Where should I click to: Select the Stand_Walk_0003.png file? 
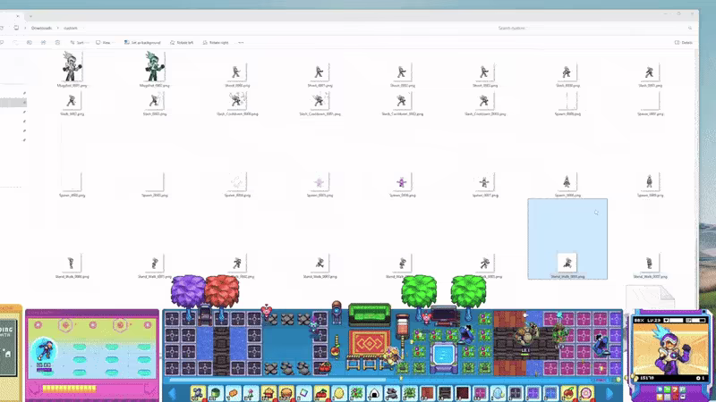(x=320, y=265)
